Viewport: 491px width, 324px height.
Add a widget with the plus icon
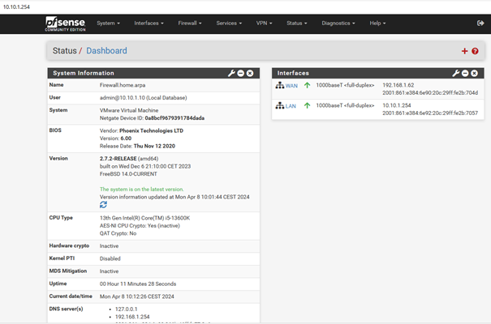pos(464,51)
